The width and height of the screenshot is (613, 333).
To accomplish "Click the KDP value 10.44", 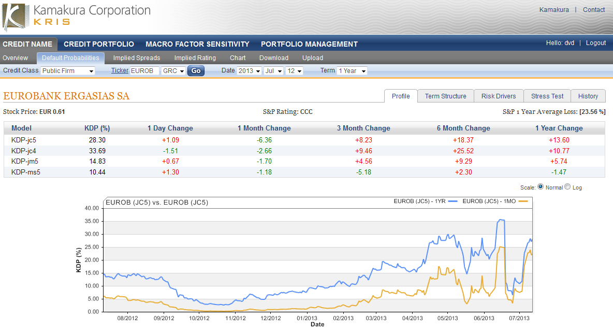I will coord(97,172).
